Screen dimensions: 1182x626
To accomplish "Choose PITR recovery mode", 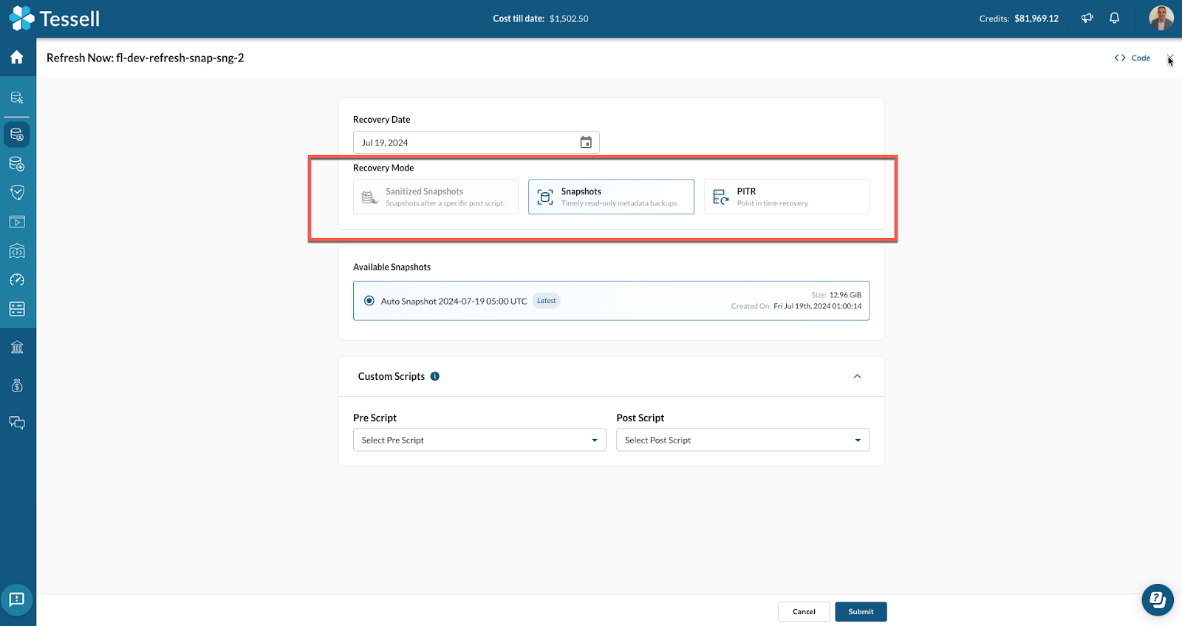I will (x=787, y=197).
